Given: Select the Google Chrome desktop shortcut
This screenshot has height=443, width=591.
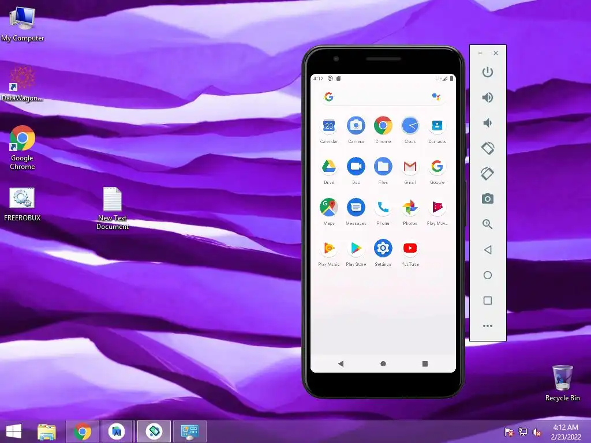Looking at the screenshot, I should point(23,148).
